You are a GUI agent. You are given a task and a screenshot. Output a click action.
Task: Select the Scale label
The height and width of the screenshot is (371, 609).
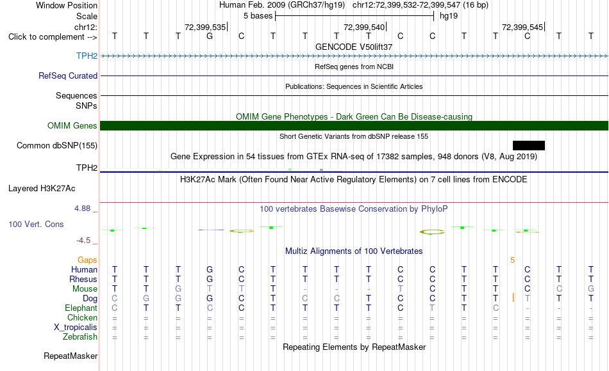pyautogui.click(x=87, y=16)
